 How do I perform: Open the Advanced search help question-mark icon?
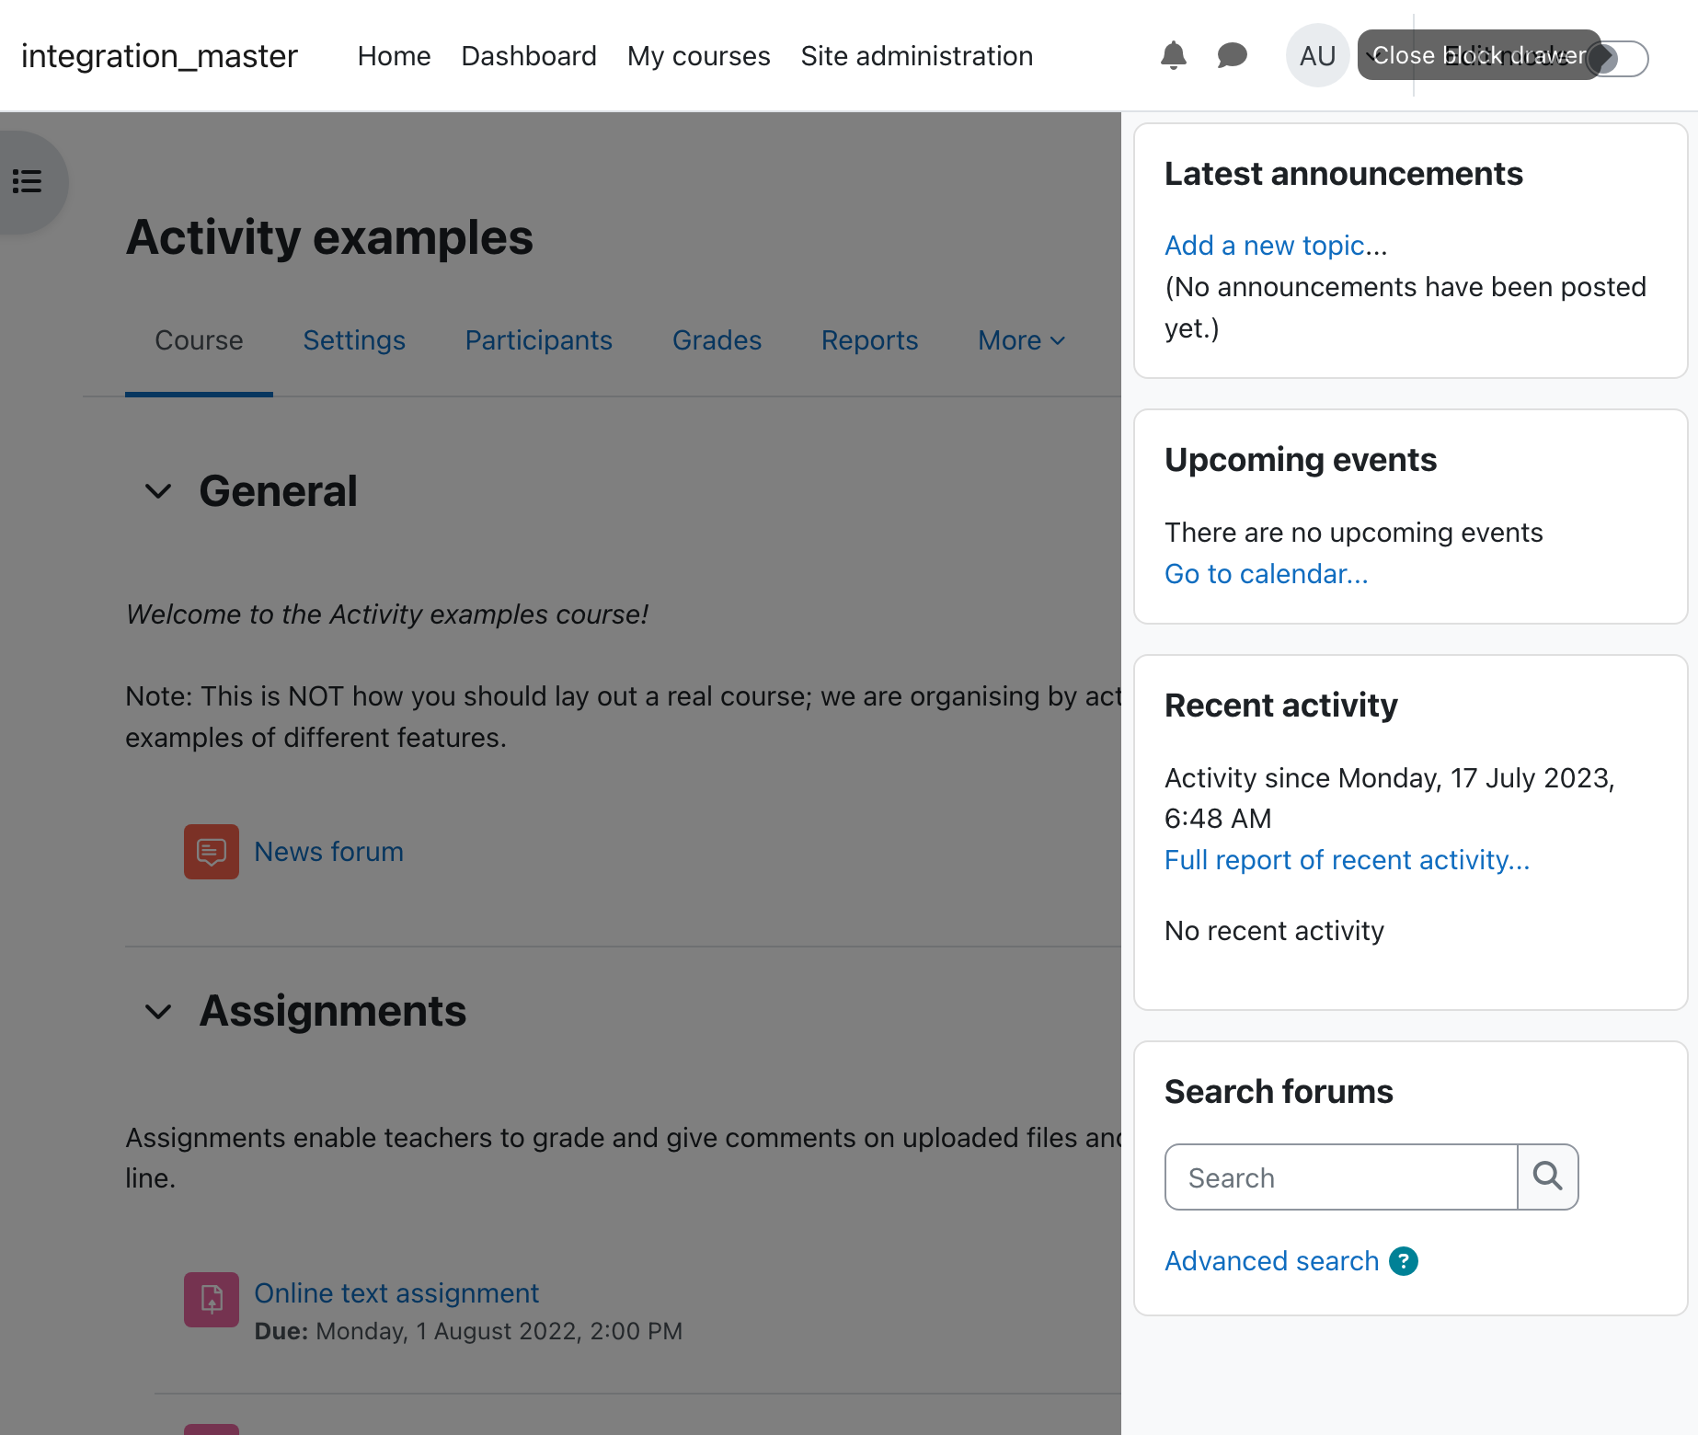pyautogui.click(x=1404, y=1261)
